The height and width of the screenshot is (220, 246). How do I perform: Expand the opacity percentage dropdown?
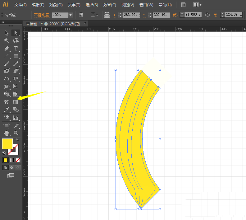tap(71, 15)
